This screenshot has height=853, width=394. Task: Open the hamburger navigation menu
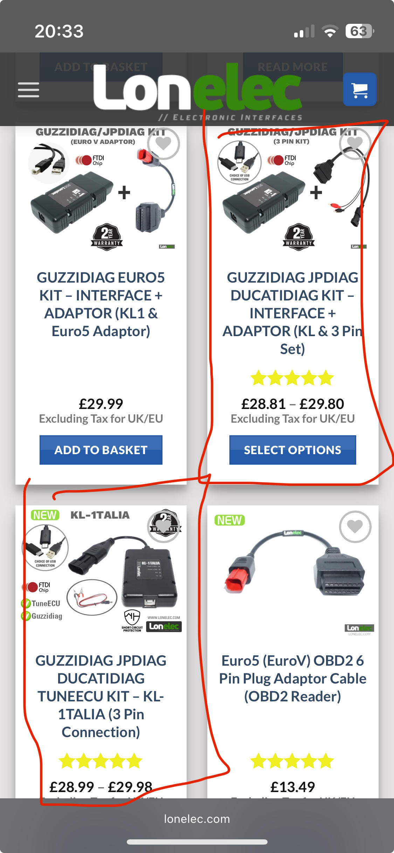(x=28, y=90)
